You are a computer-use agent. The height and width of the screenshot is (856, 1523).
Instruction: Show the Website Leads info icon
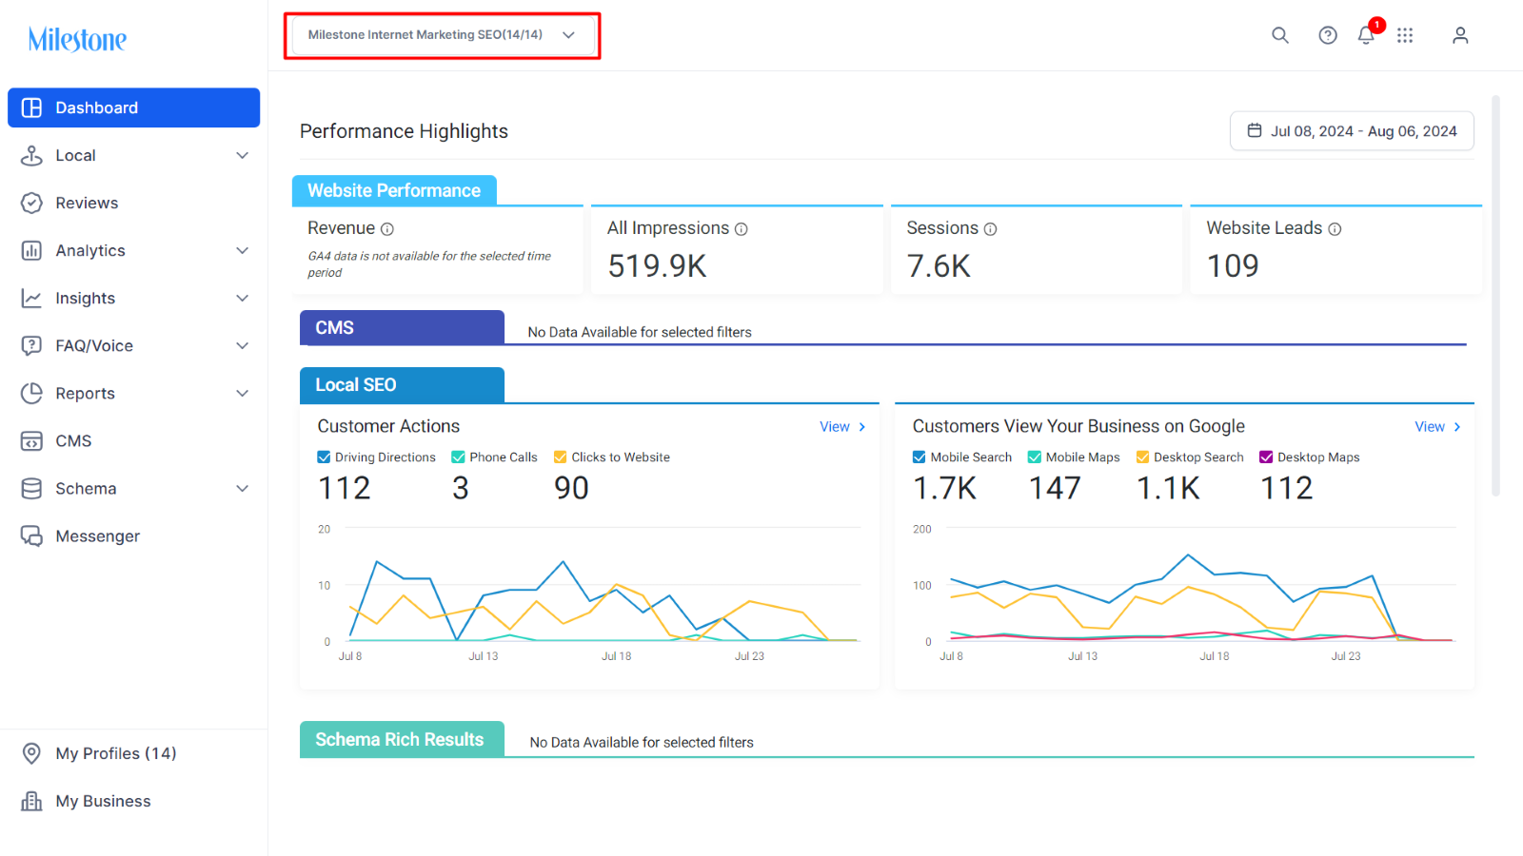point(1335,229)
